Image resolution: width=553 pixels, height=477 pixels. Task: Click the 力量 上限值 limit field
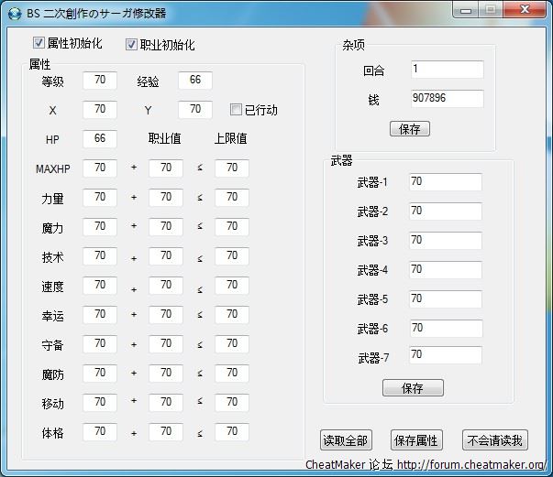232,198
